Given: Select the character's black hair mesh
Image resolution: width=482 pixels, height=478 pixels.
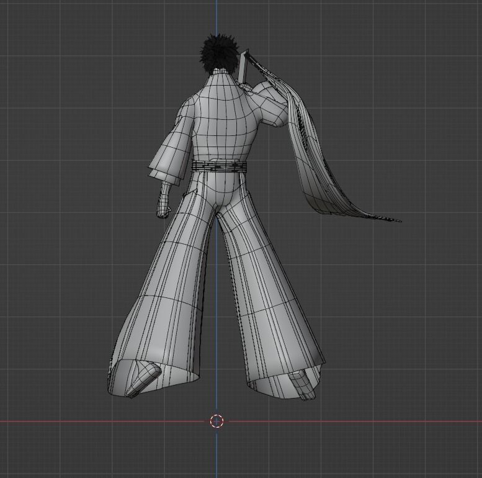Looking at the screenshot, I should [219, 54].
